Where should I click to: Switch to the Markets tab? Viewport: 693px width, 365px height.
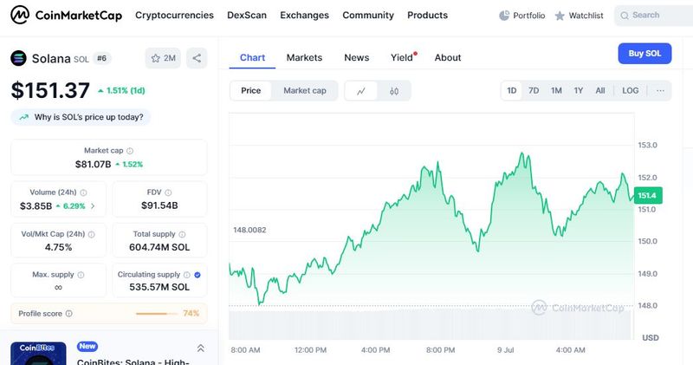coord(304,58)
